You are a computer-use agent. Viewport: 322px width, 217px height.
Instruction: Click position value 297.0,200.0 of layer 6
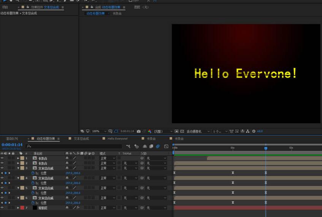point(73,203)
